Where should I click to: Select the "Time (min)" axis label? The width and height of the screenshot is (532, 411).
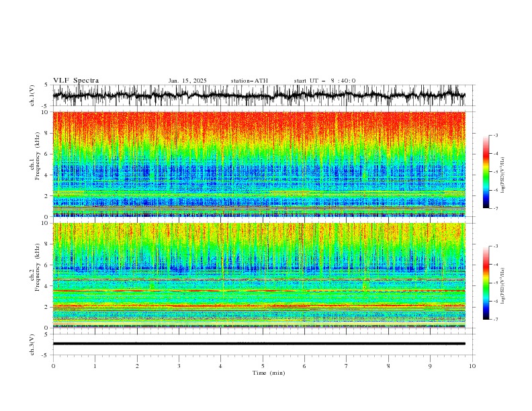[269, 373]
